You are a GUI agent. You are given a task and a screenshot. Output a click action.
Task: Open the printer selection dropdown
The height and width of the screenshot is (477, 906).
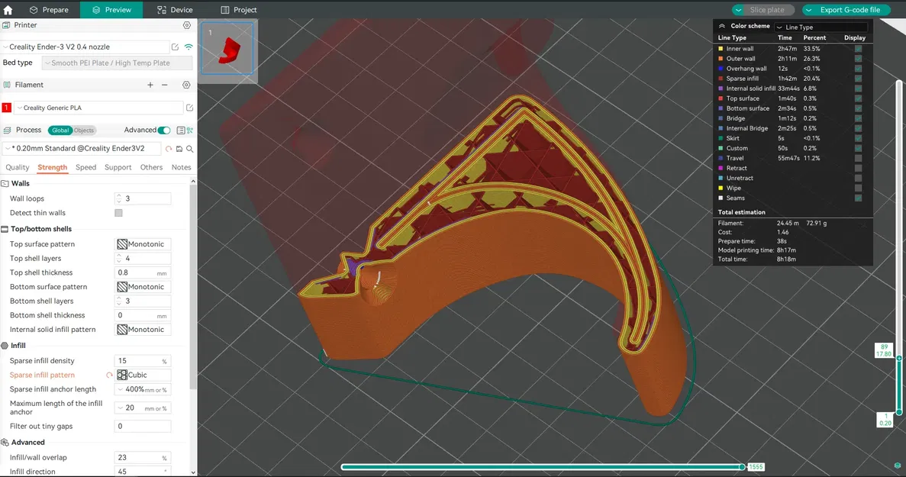[85, 47]
